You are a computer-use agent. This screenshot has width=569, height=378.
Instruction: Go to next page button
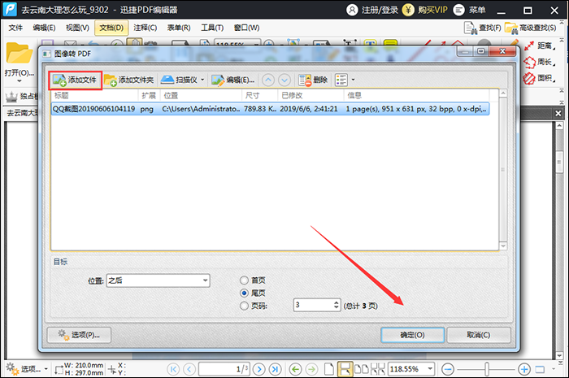tap(259, 369)
